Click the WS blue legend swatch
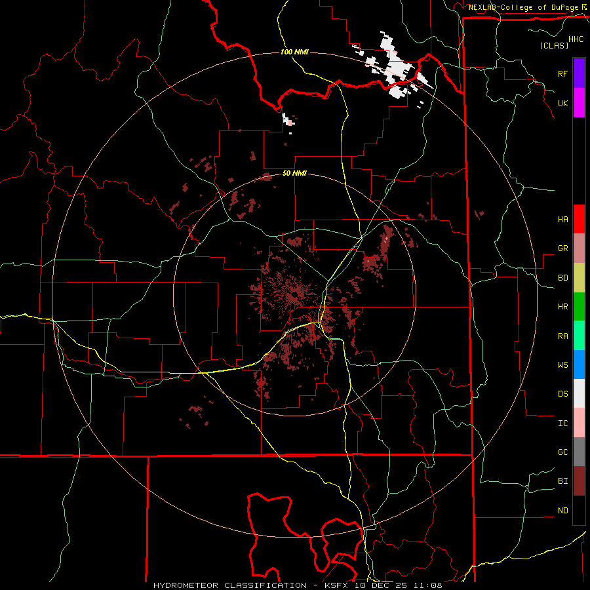 pyautogui.click(x=579, y=364)
